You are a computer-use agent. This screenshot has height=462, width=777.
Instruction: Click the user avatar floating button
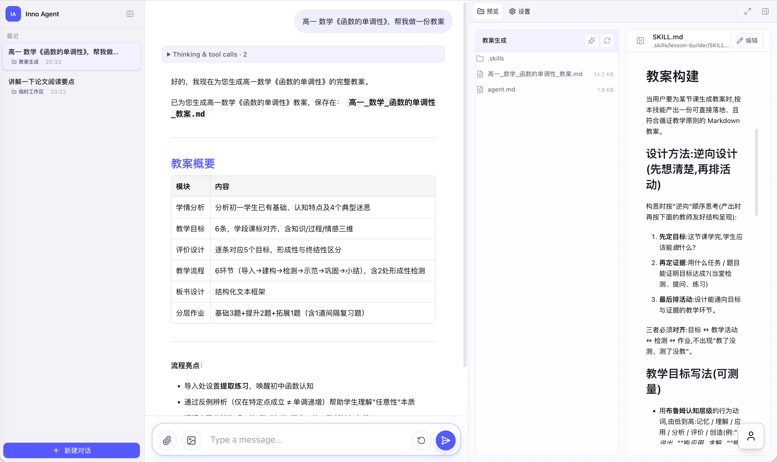[751, 436]
